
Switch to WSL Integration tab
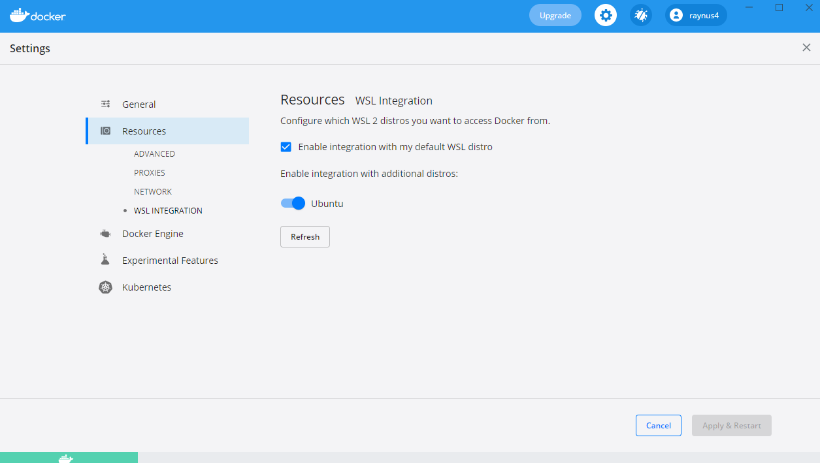pos(168,210)
